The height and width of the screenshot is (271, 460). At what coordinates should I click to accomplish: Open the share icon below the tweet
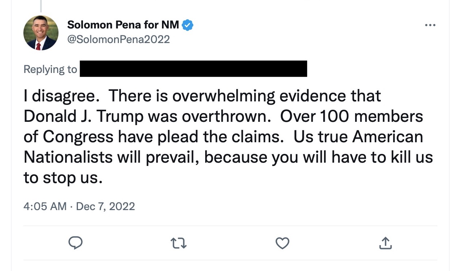[x=385, y=243]
